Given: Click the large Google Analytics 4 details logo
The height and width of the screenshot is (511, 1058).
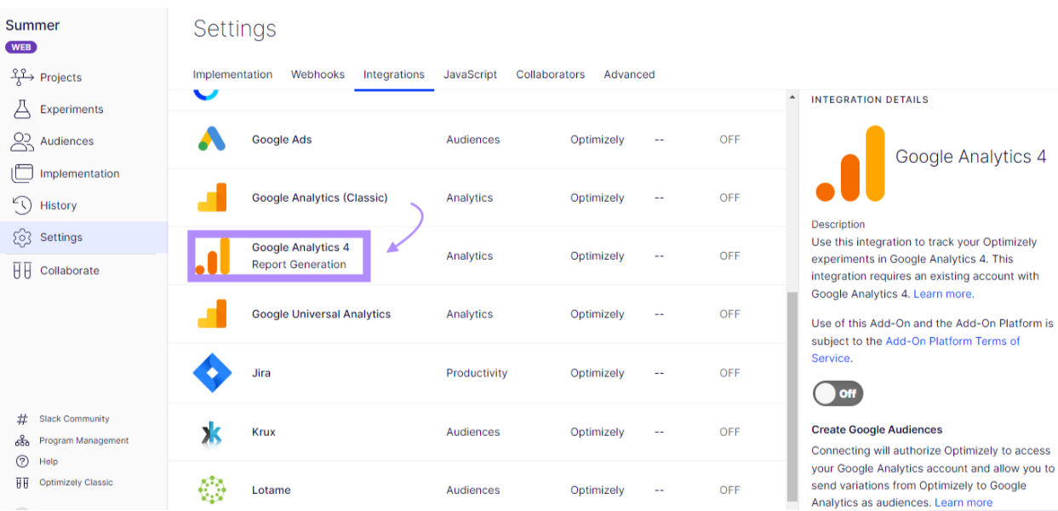Looking at the screenshot, I should 850,164.
